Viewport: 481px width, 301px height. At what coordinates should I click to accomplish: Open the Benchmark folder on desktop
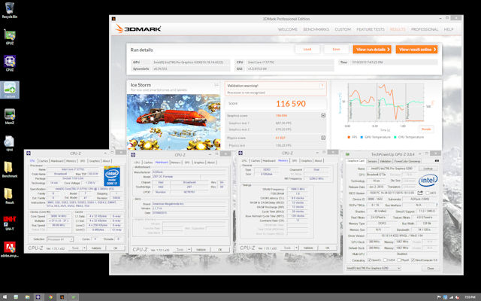pos(10,169)
